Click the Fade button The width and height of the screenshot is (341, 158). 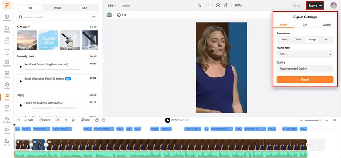pyautogui.click(x=29, y=120)
